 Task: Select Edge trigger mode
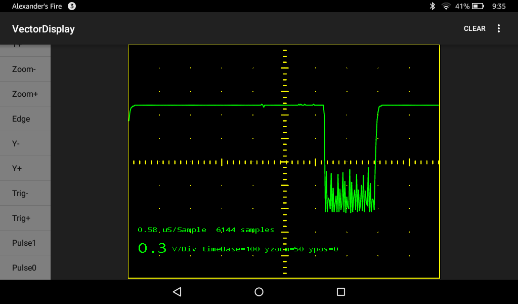pos(25,119)
